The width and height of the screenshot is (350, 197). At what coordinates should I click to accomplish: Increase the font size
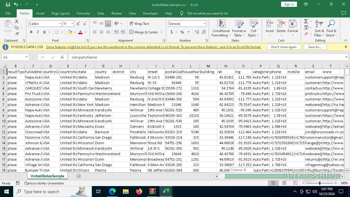click(78, 24)
